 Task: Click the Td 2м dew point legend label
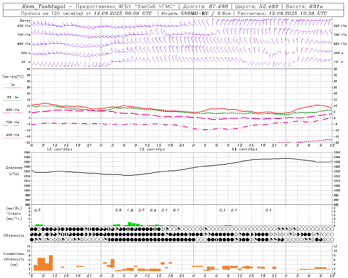pos(13,97)
